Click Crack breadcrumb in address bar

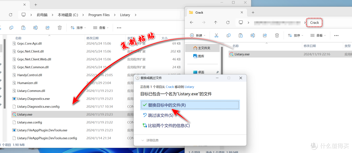point(315,23)
